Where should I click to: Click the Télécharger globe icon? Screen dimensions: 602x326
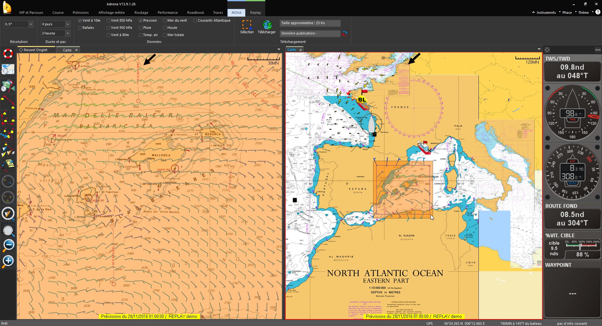click(x=267, y=25)
